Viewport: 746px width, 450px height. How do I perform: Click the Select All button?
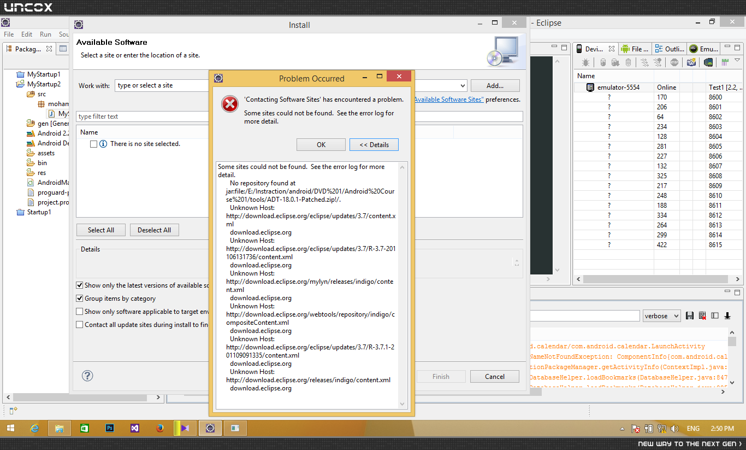(x=101, y=230)
